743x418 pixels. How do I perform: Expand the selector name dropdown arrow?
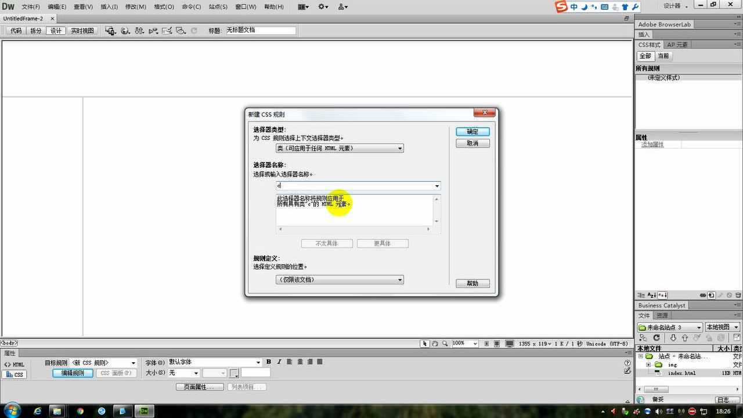pyautogui.click(x=437, y=186)
